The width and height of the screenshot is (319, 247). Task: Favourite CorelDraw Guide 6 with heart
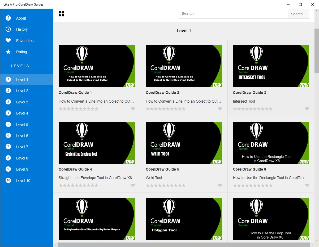307,185
